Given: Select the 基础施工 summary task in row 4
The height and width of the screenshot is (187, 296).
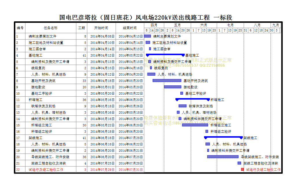Looking at the screenshot, I should tap(36, 55).
